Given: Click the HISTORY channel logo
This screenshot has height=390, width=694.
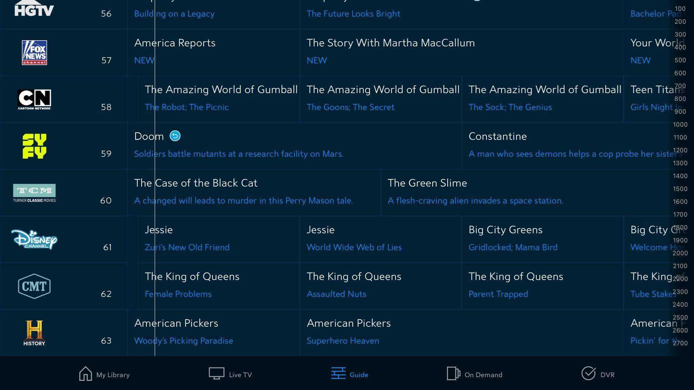Looking at the screenshot, I should point(34,332).
